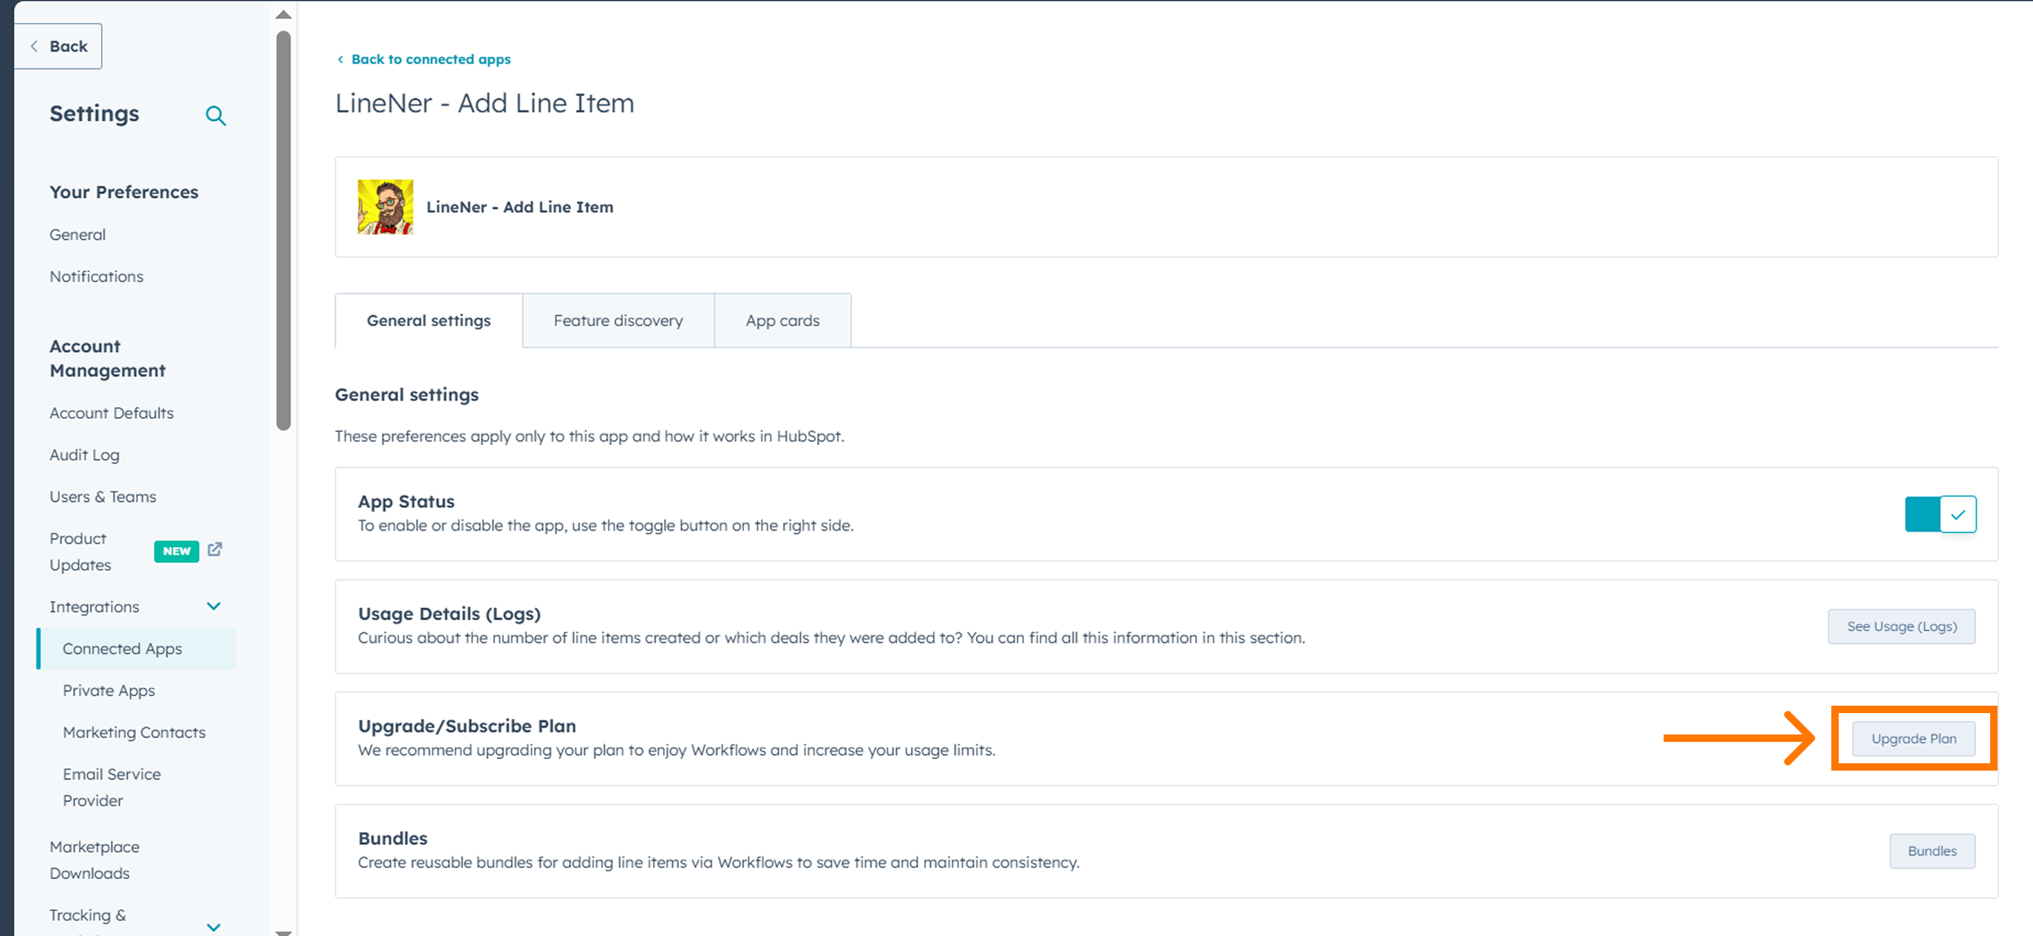Open Marketing Contacts in sidebar
This screenshot has width=2033, height=936.
point(134,732)
